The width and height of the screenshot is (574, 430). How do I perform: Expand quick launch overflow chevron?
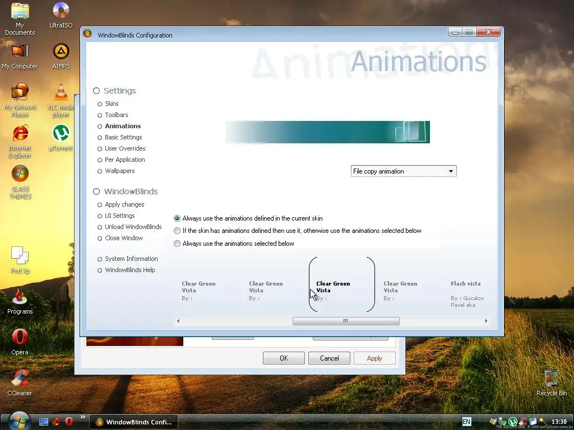[83, 417]
